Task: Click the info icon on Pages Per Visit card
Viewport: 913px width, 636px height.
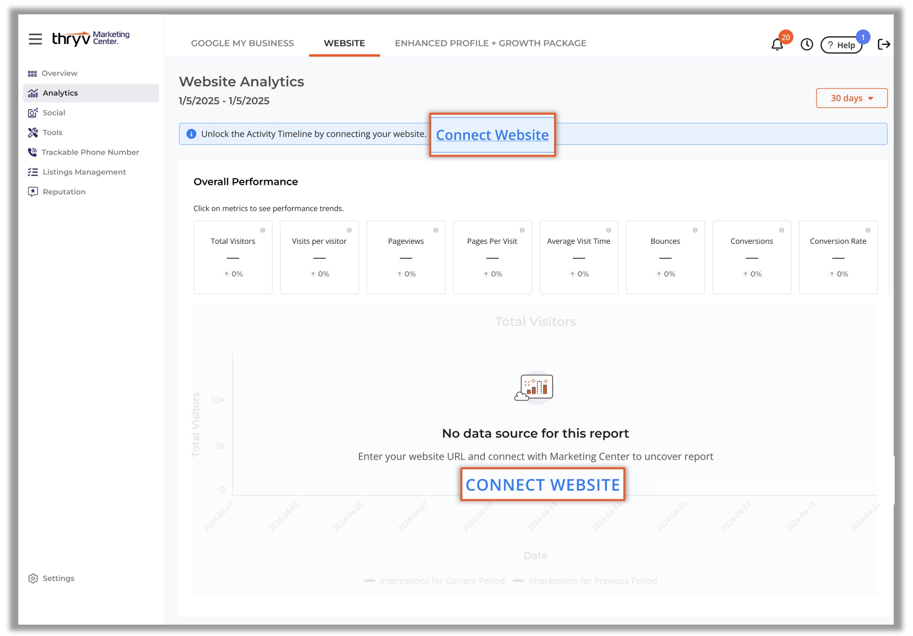Action: [522, 230]
